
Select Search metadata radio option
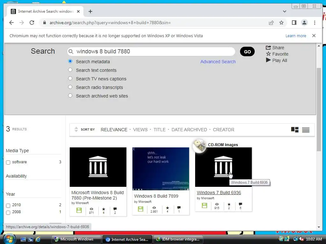tap(70, 61)
